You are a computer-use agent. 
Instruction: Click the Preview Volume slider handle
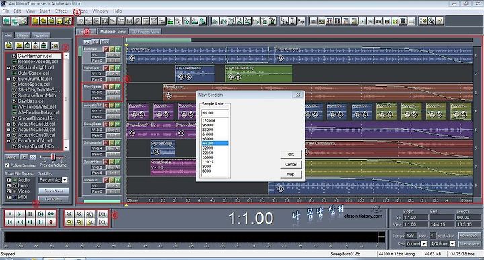pyautogui.click(x=53, y=157)
